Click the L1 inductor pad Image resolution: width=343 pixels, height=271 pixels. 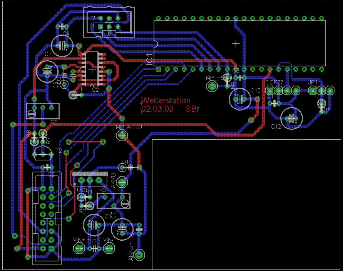click(73, 95)
